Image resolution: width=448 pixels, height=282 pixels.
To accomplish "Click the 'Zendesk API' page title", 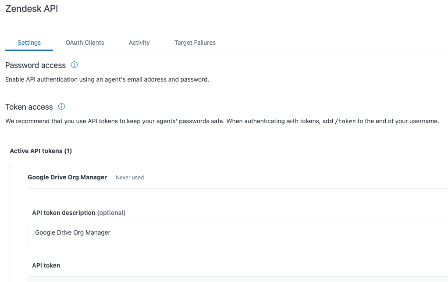I will [x=32, y=9].
